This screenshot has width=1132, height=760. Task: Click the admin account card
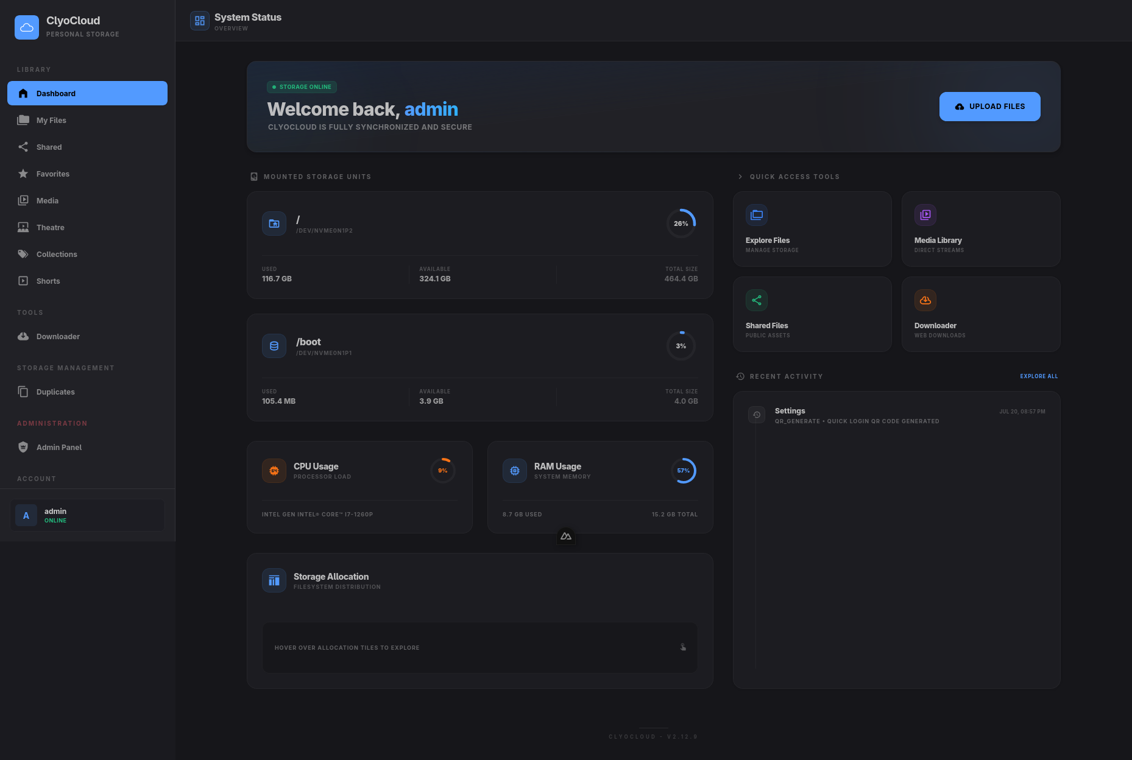87,515
